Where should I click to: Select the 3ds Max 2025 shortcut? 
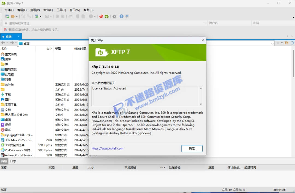tap(17, 140)
